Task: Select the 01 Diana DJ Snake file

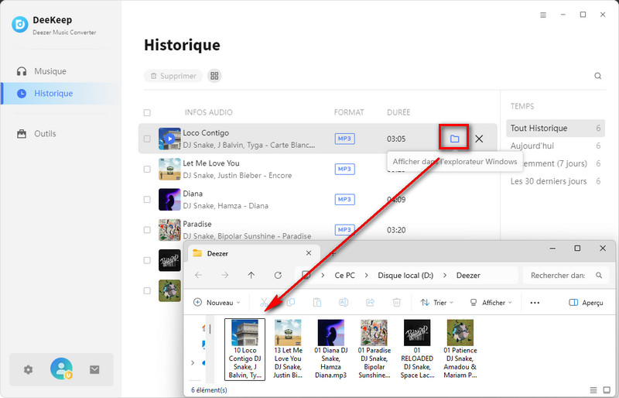Action: tap(331, 349)
